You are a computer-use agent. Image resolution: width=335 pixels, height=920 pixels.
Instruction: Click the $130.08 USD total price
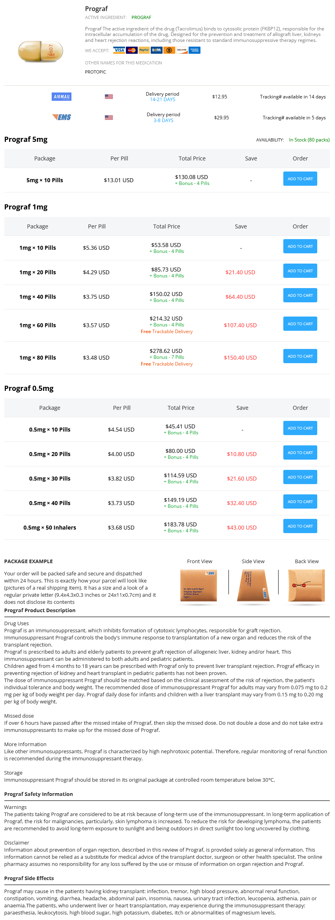(x=191, y=177)
